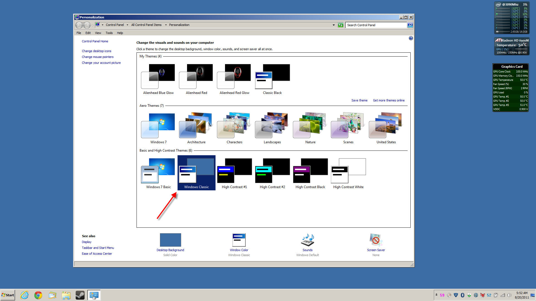Screen dimensions: 536x301
Task: Open the Edit menu
Action: click(88, 33)
